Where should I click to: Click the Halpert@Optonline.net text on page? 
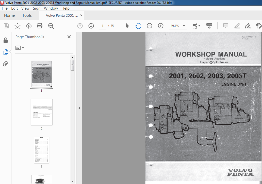(215, 62)
